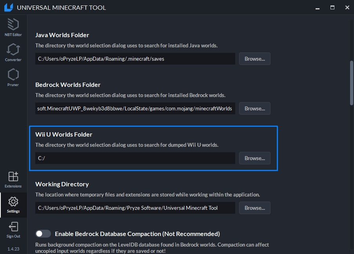The image size is (354, 254).
Task: Click the installed Java worlds description
Action: [x=126, y=45]
